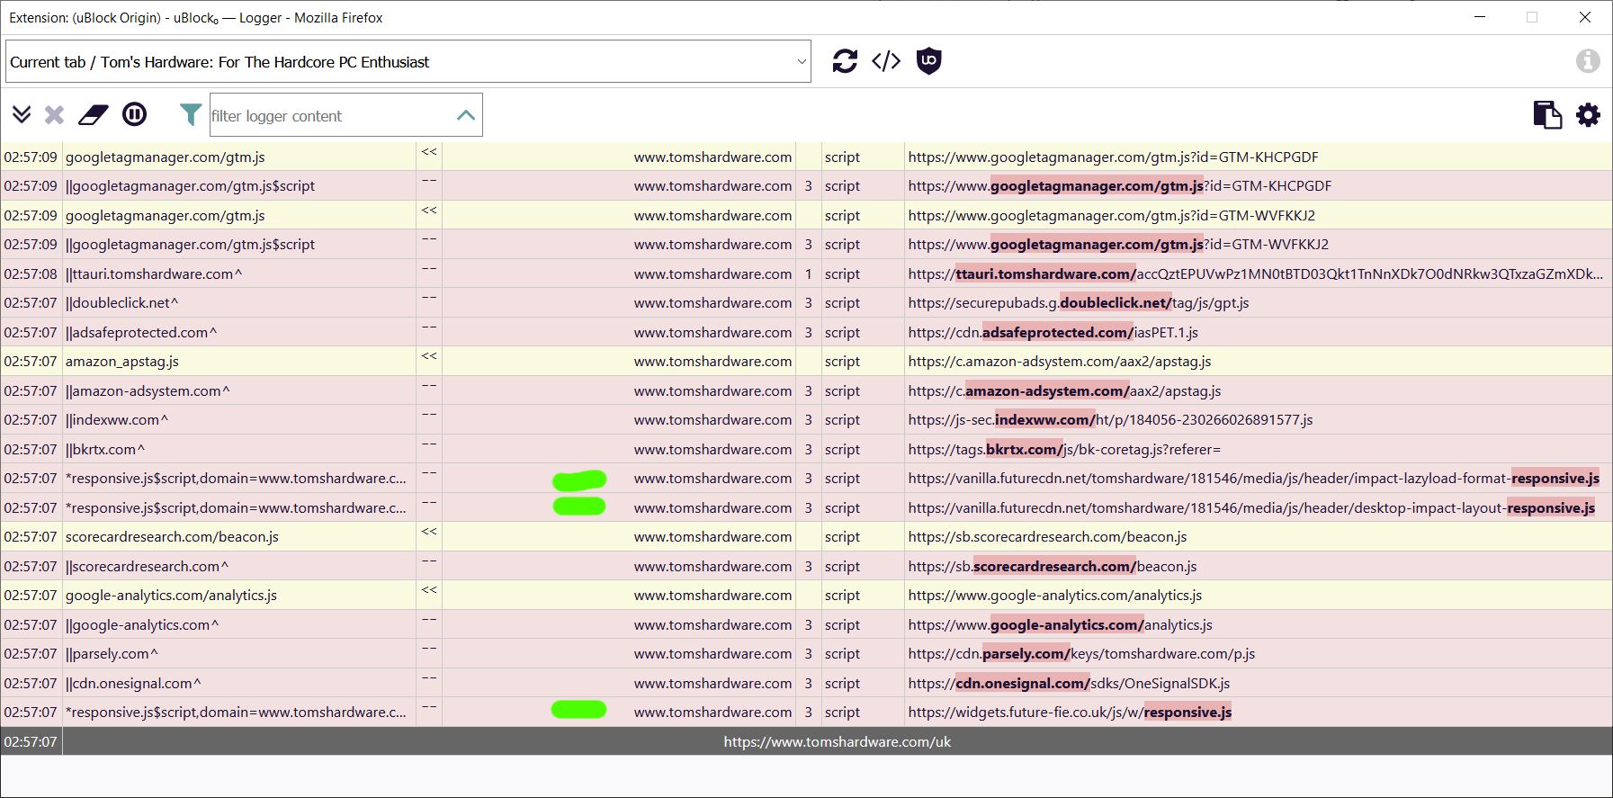This screenshot has height=798, width=1613.
Task: Open tomshardware.com/uk page URL row
Action: tap(838, 742)
